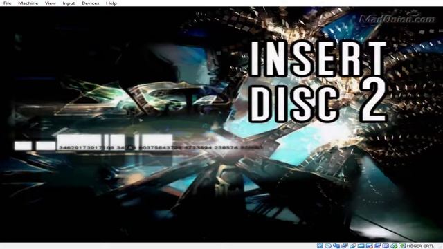
Task: Click the hard disk activity status icon
Action: pyautogui.click(x=320, y=246)
